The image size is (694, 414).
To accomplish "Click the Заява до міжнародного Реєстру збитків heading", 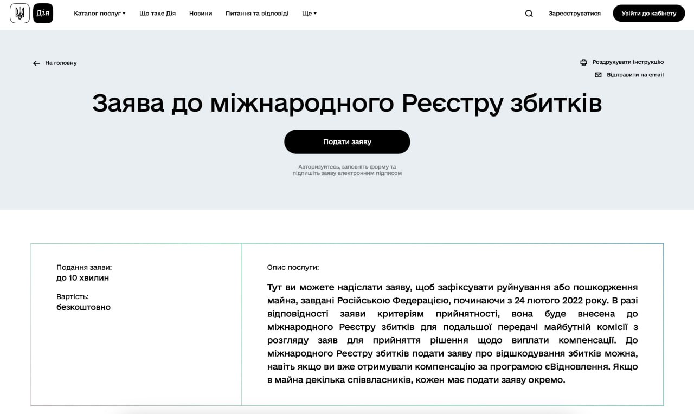I will pos(347,103).
